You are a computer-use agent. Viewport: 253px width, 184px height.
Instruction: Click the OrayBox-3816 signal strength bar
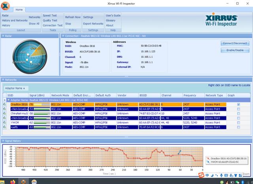[42, 104]
